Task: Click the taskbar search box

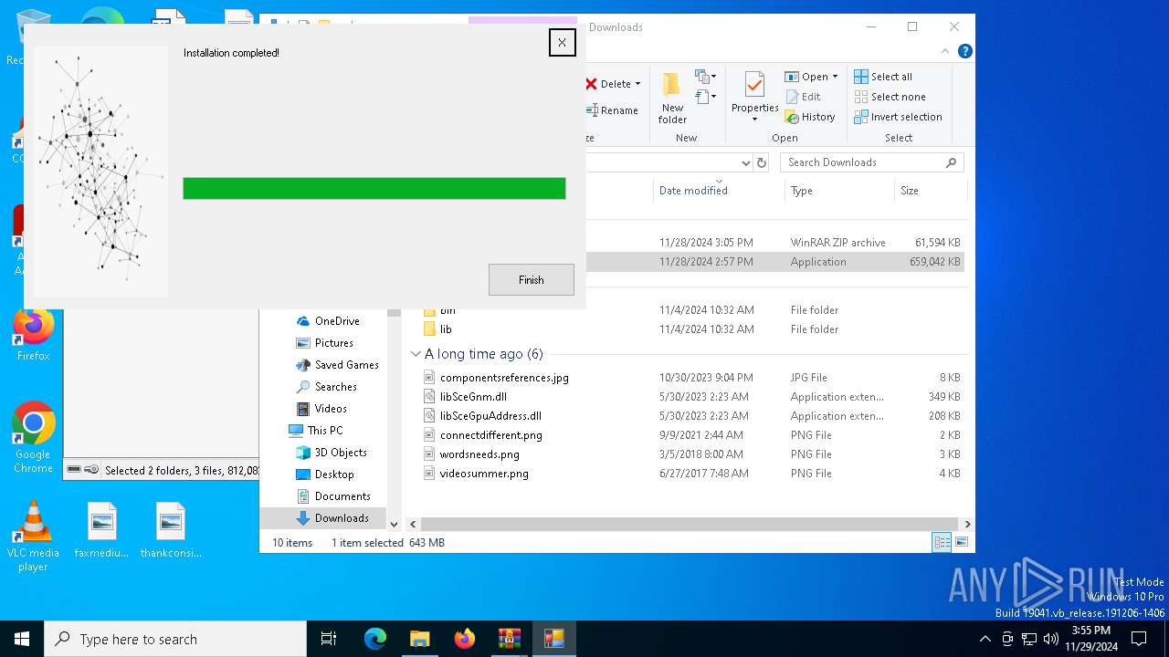Action: 175,639
